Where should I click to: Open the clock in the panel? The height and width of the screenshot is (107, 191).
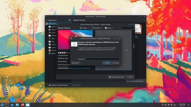[x=182, y=105]
